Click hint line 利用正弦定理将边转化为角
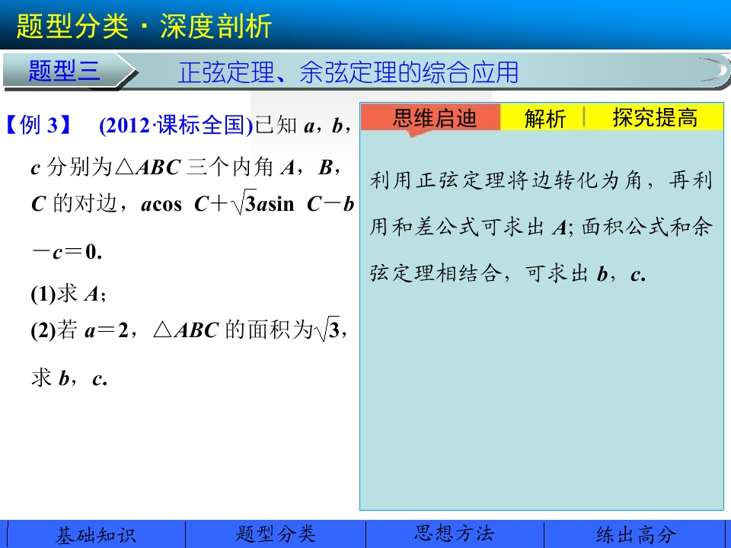This screenshot has width=731, height=548. (541, 180)
